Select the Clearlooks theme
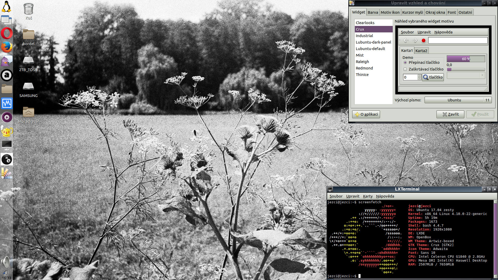This screenshot has width=498, height=280. pos(374,23)
